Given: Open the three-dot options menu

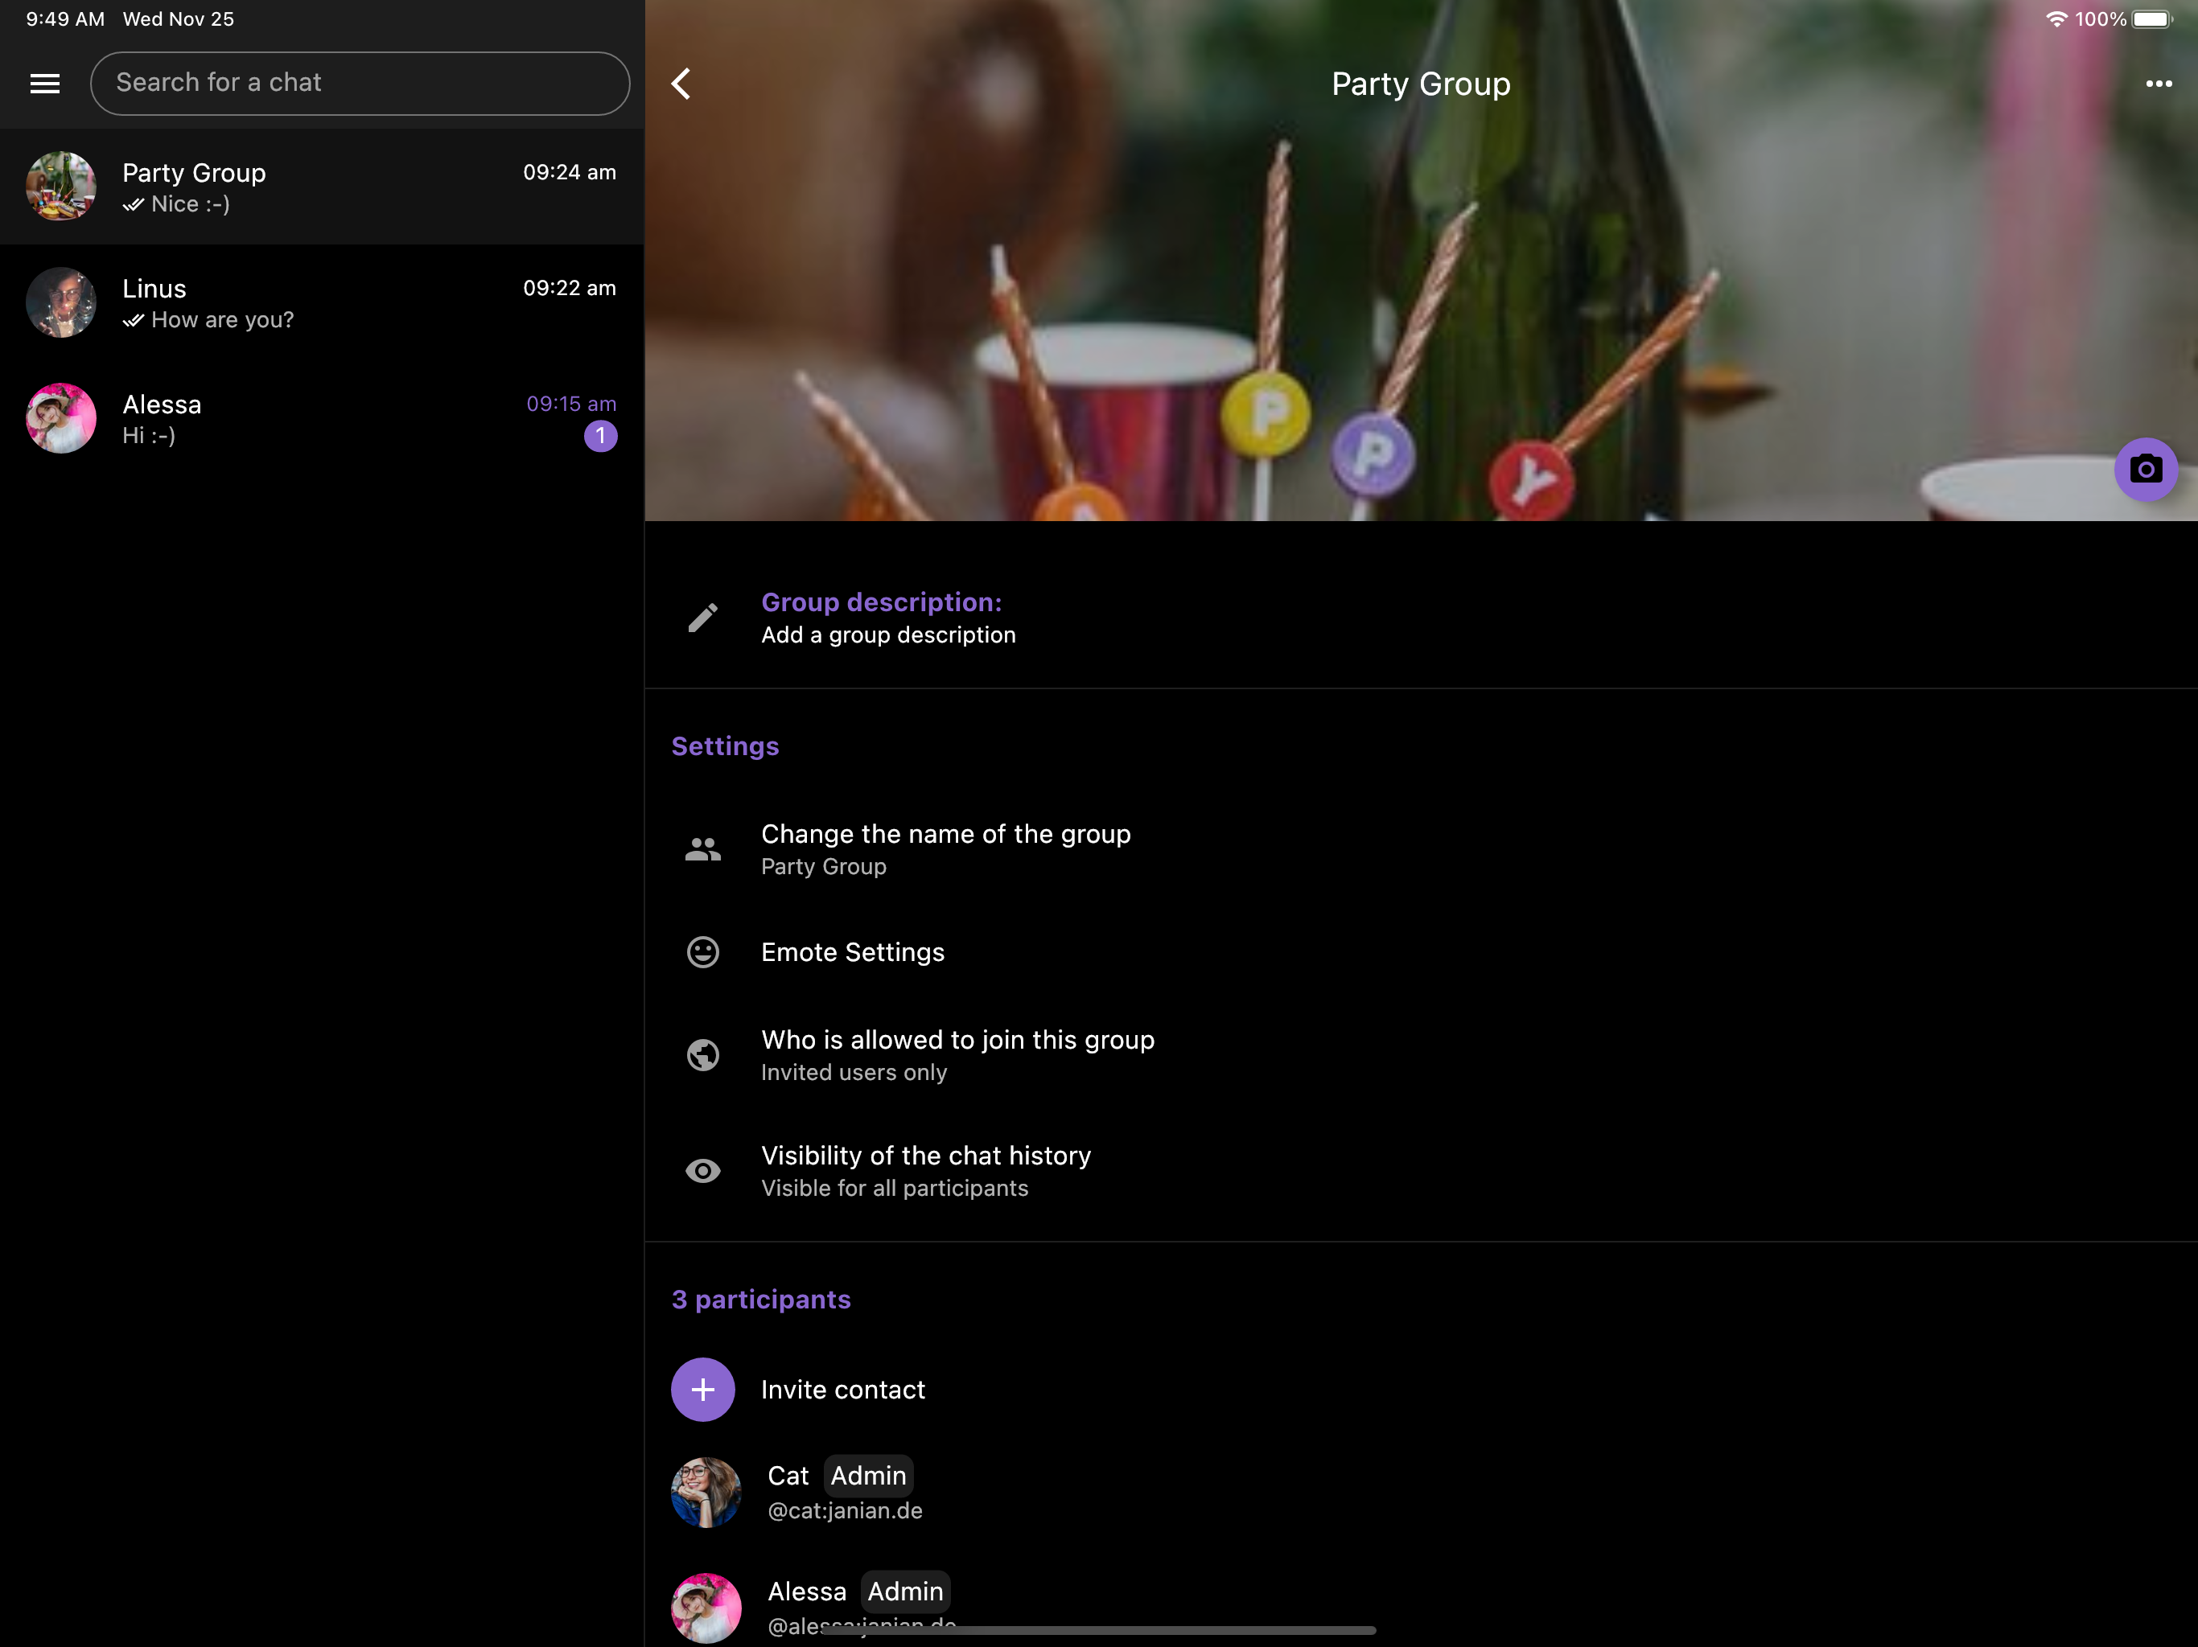Looking at the screenshot, I should [2157, 84].
